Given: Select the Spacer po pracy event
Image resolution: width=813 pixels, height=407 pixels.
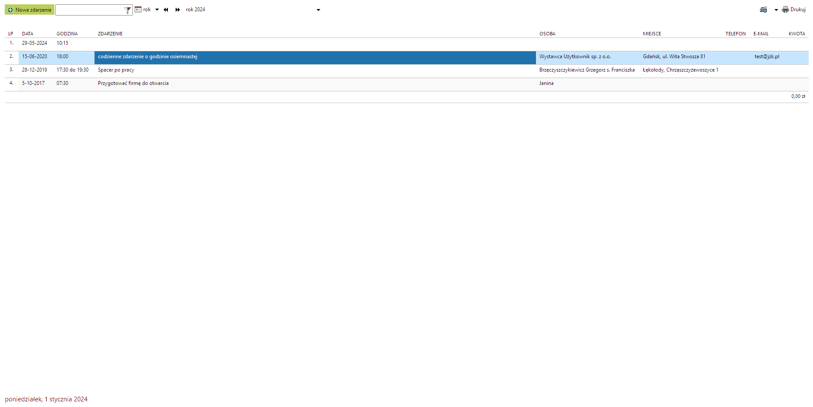Looking at the screenshot, I should pos(116,70).
